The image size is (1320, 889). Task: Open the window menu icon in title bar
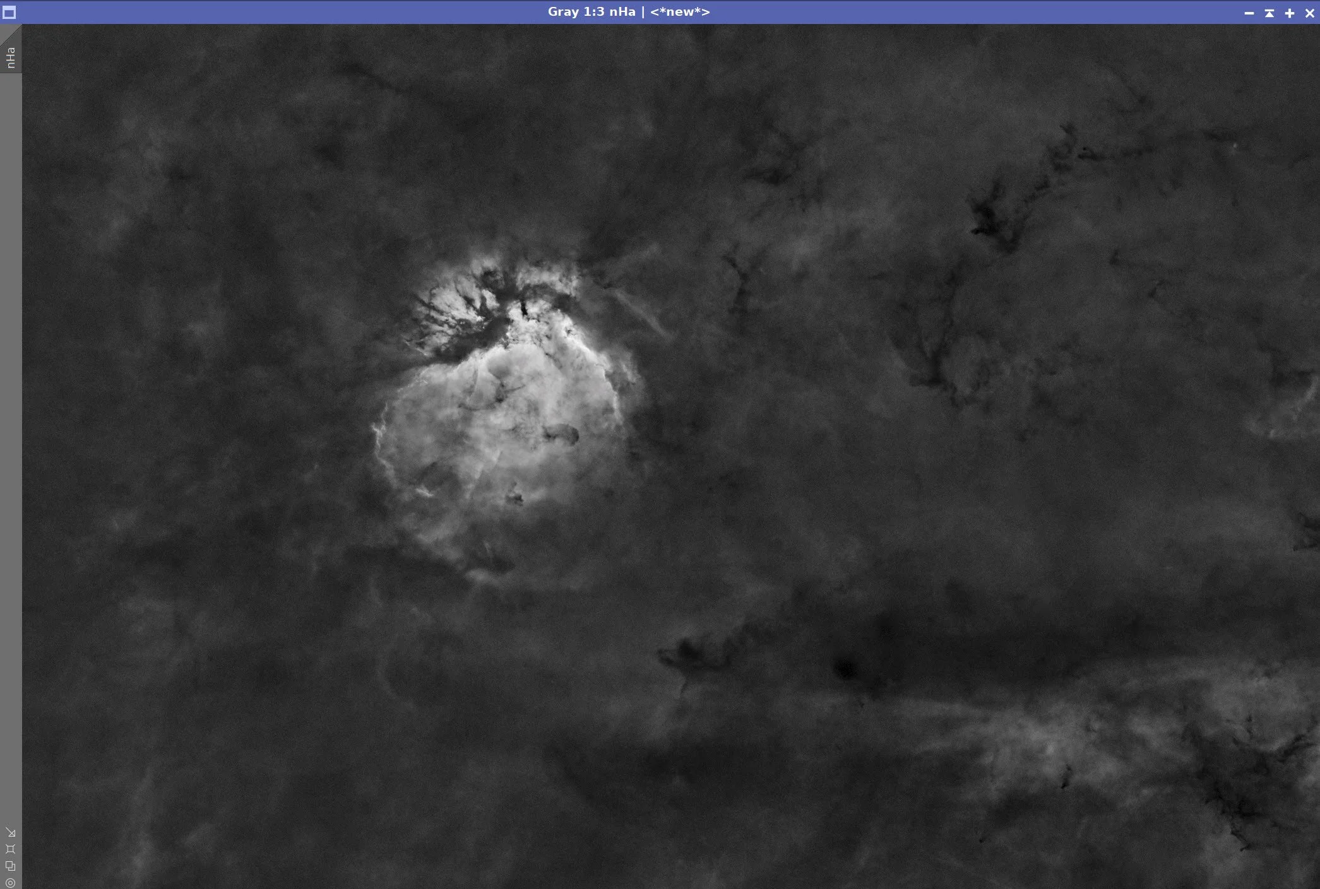coord(9,13)
